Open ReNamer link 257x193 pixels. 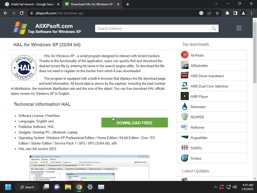(198, 127)
